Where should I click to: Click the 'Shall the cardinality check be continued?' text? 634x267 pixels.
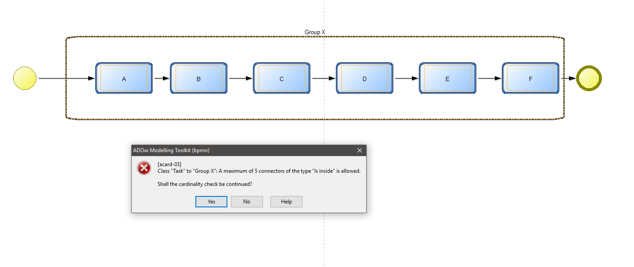[x=205, y=184]
